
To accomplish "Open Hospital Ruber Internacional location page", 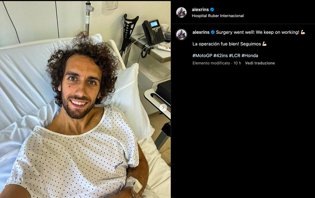I will [218, 16].
